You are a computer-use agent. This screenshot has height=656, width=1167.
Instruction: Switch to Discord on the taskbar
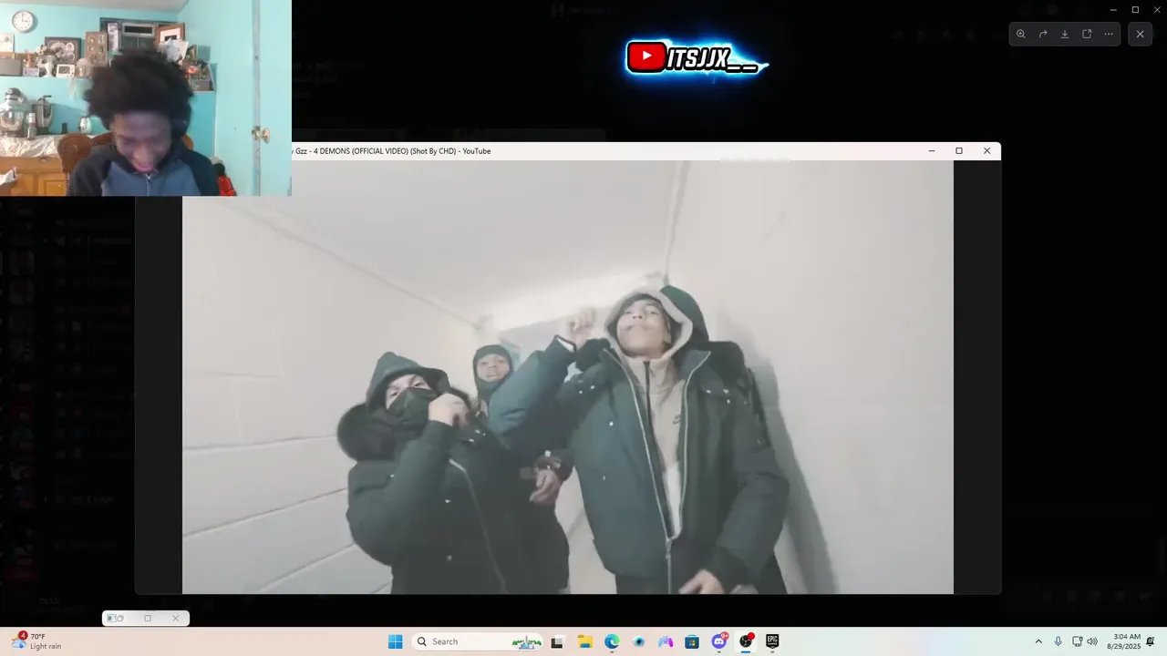[x=719, y=641]
